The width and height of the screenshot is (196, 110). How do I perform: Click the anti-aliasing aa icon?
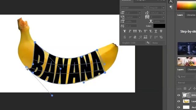148,43
